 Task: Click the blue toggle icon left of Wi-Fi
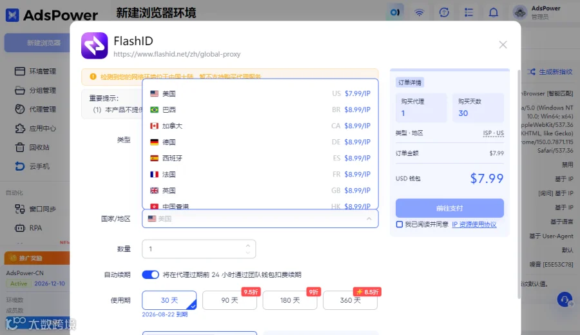click(394, 13)
